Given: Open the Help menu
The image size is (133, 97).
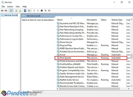Looking at the screenshot, I should tap(25, 7).
